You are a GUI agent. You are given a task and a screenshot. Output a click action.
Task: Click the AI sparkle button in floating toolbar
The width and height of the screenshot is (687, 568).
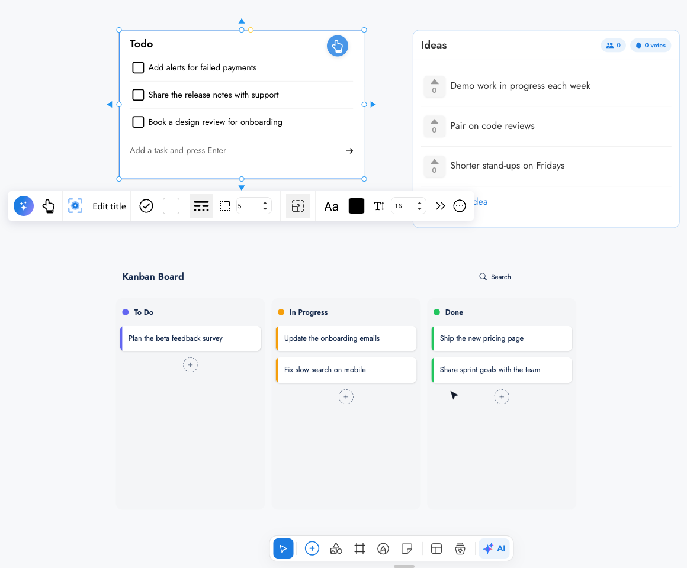click(24, 206)
